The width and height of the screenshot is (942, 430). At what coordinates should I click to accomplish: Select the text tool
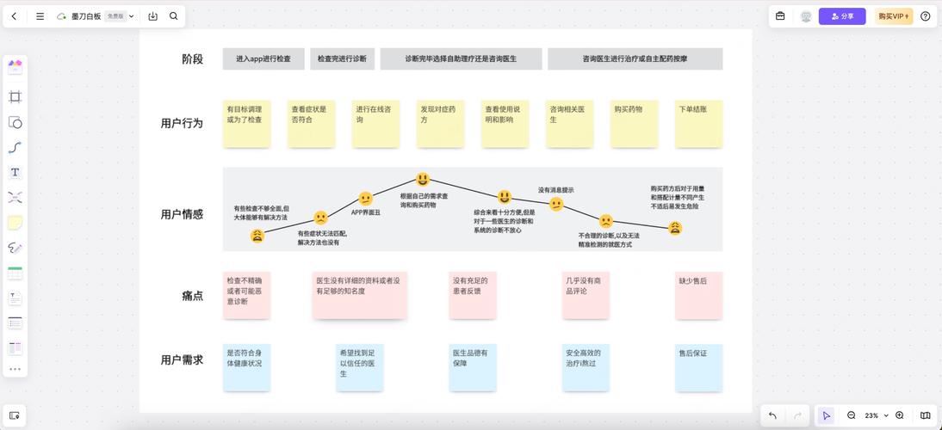click(15, 173)
